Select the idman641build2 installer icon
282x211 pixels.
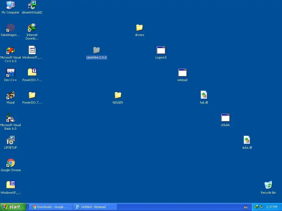point(32,7)
